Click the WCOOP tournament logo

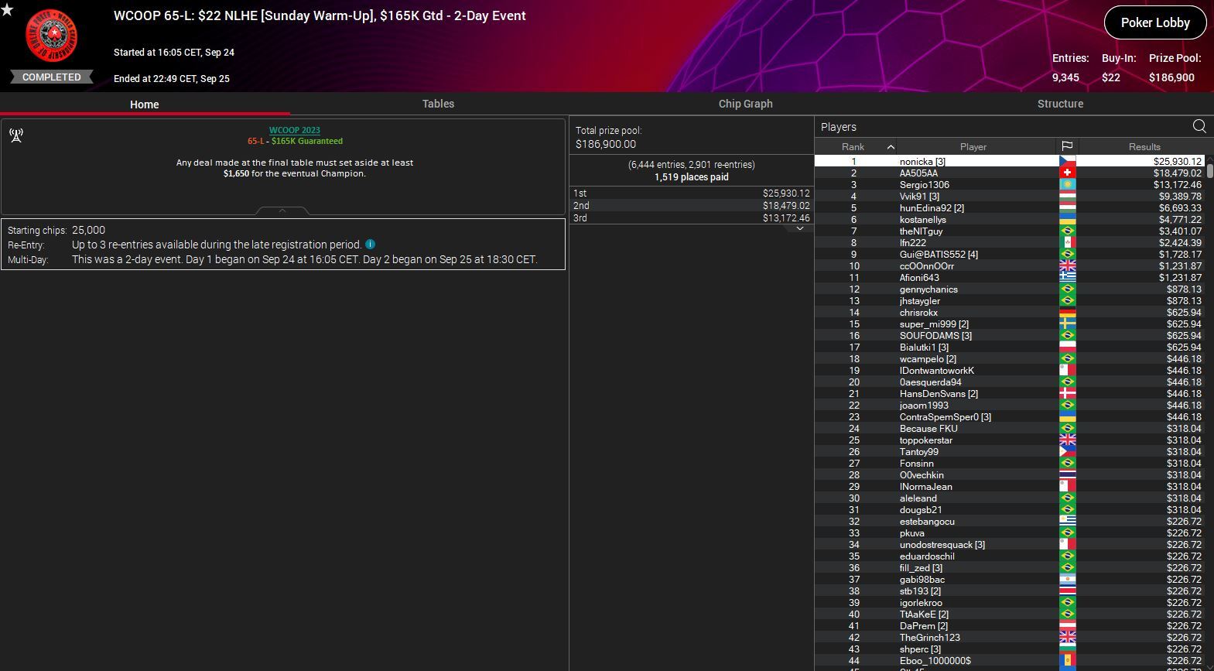[x=52, y=37]
